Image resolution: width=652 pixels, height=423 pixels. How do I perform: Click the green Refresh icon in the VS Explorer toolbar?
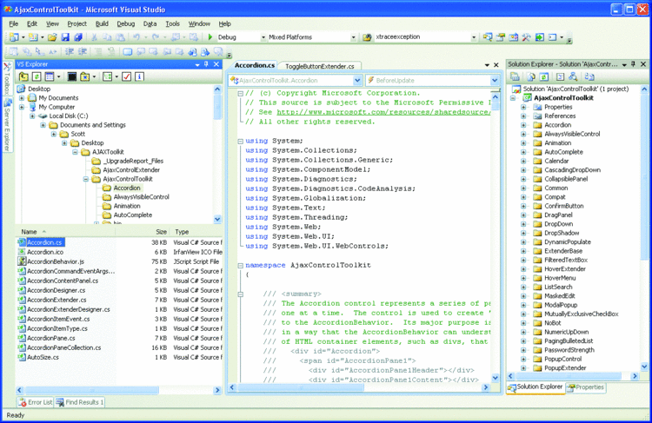coord(37,76)
